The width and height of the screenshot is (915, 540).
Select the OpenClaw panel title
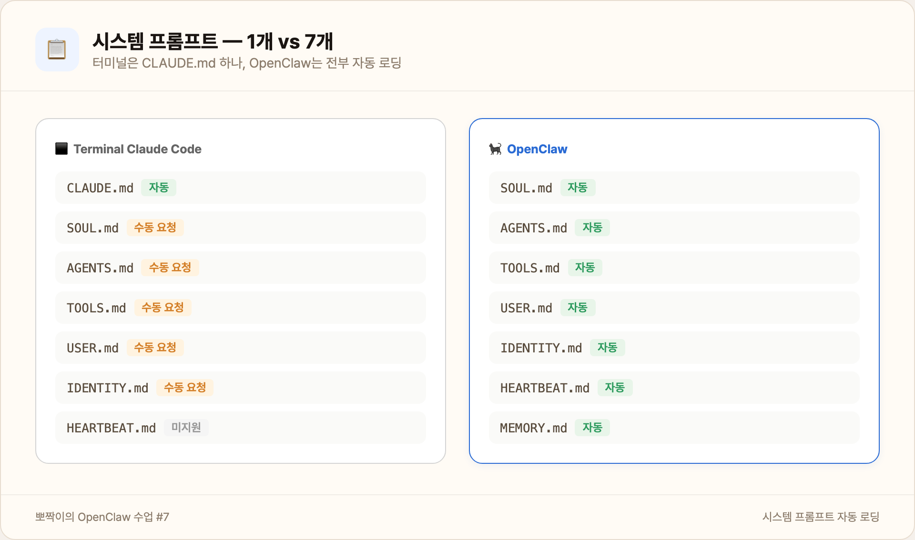point(538,149)
